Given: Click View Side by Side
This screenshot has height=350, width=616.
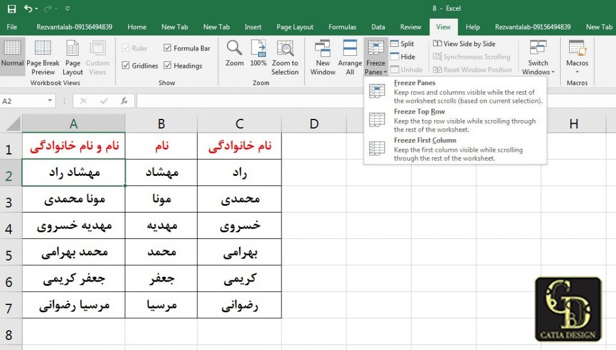Looking at the screenshot, I should (464, 44).
